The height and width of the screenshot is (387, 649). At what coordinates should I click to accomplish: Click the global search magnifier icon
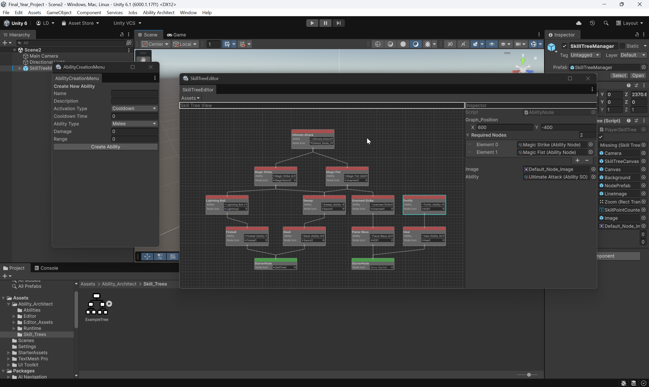606,23
